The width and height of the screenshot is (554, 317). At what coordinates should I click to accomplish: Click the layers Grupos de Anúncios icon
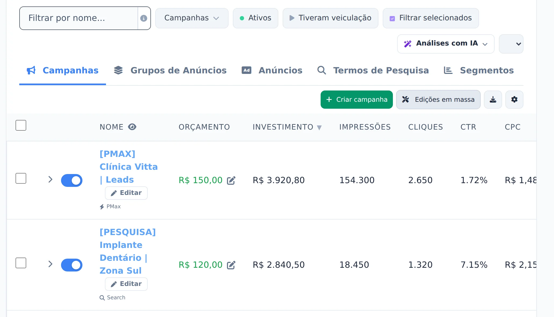(x=118, y=70)
